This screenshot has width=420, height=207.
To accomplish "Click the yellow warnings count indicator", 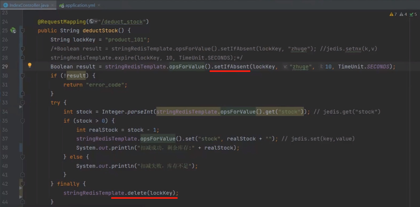I will (393, 14).
